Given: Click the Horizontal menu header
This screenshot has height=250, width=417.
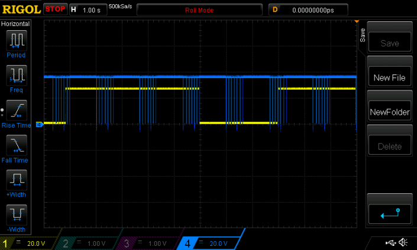Looking at the screenshot, I should pos(15,24).
